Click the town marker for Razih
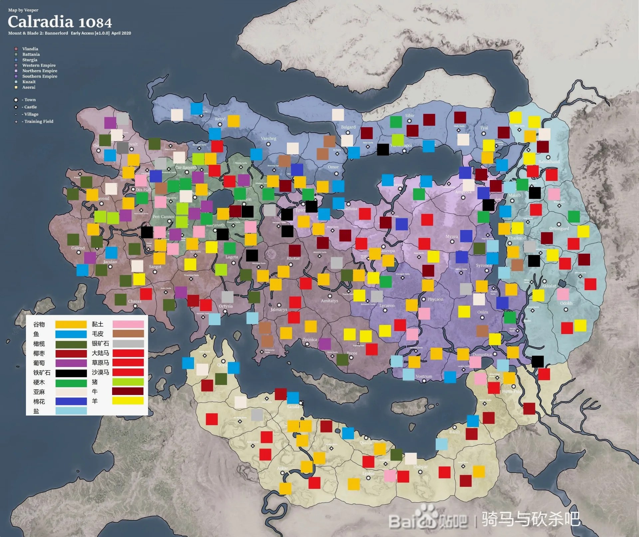 tap(454, 427)
